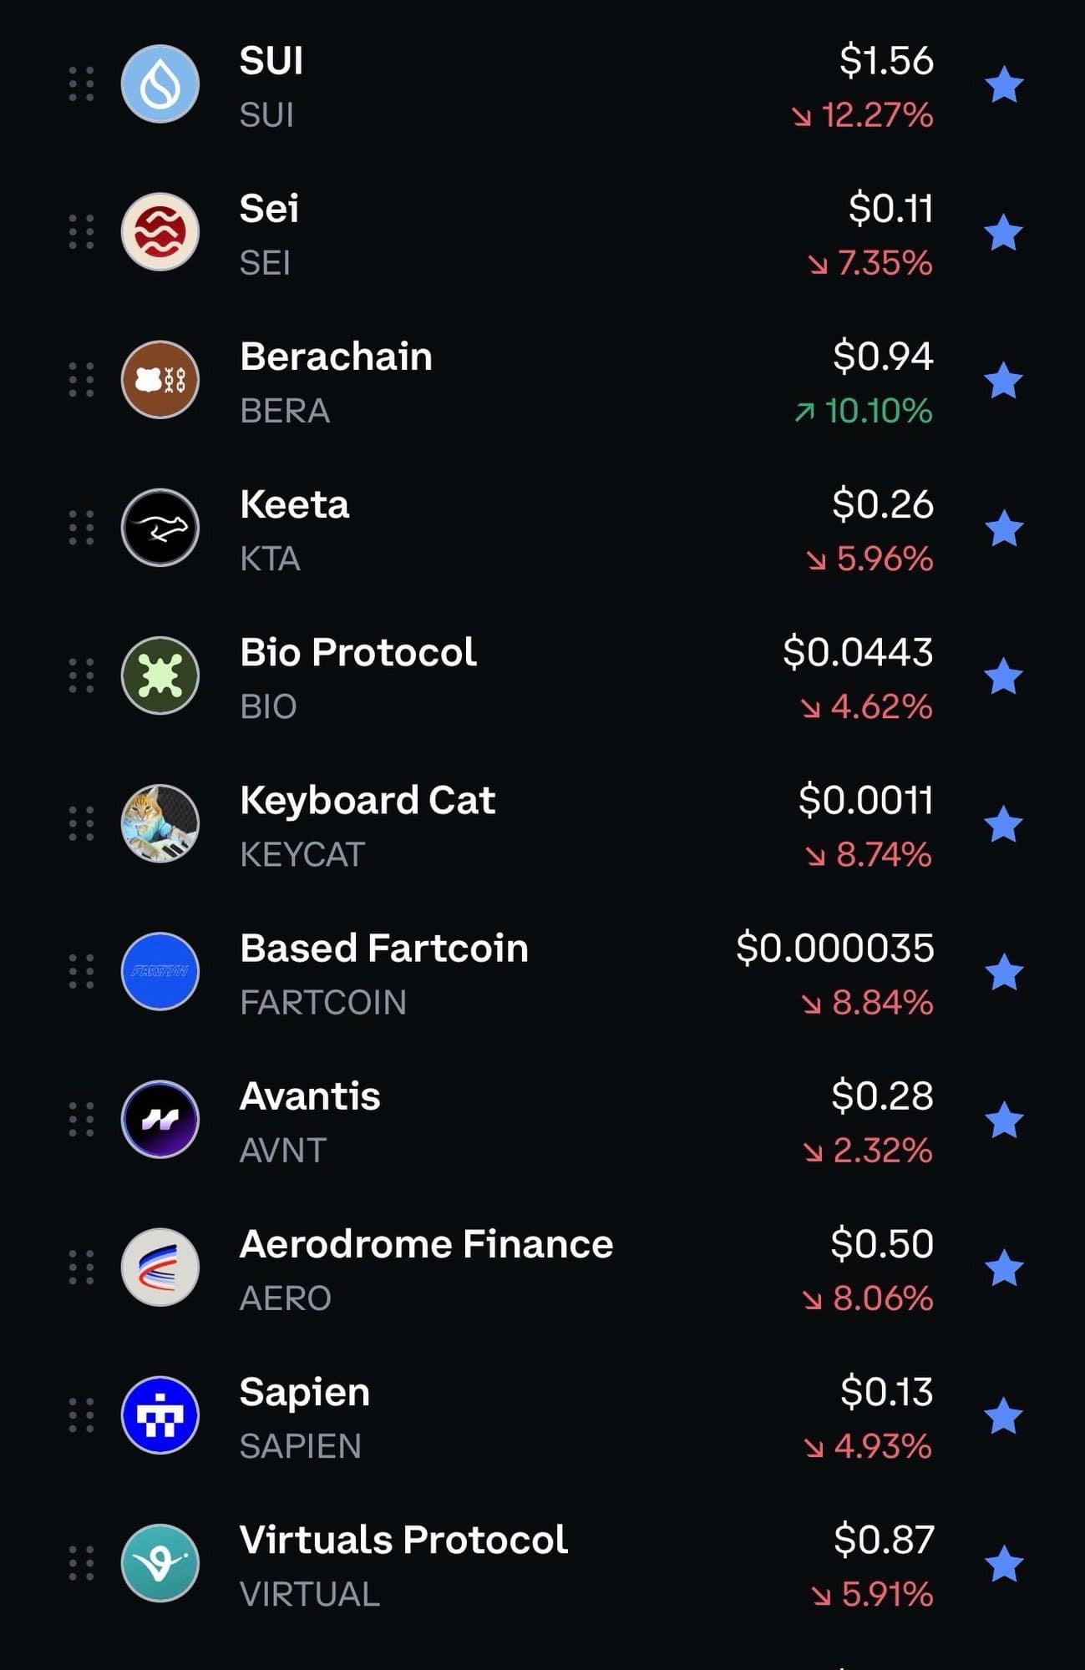Tap the Keyboard Cat name
Image resolution: width=1085 pixels, height=1670 pixels.
pyautogui.click(x=368, y=801)
